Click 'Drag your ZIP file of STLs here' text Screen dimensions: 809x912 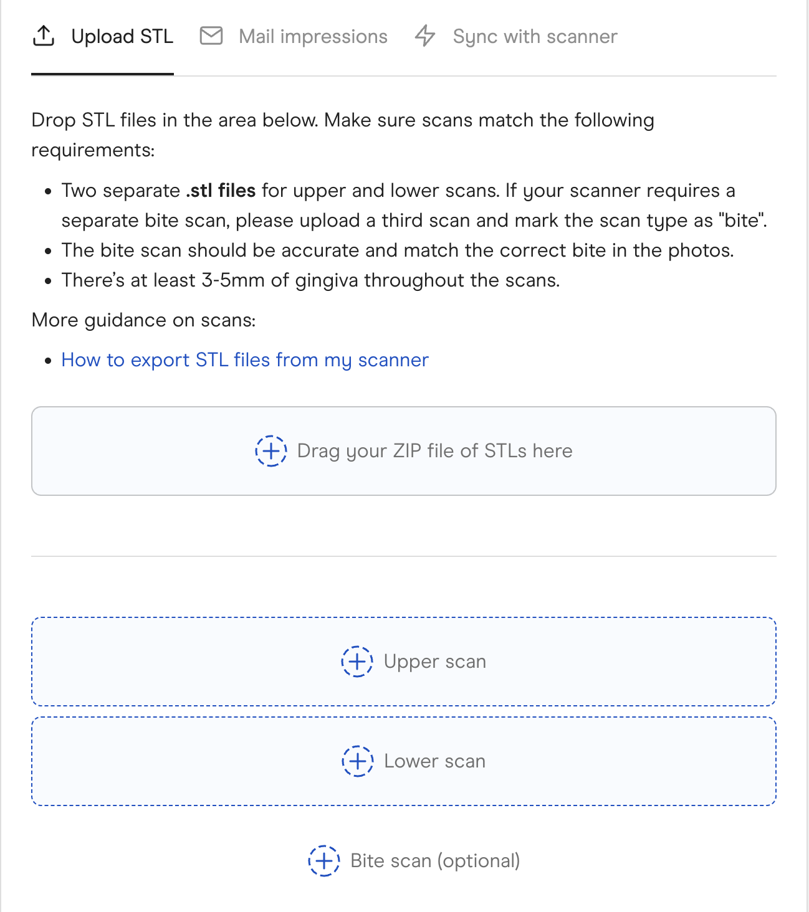[435, 451]
